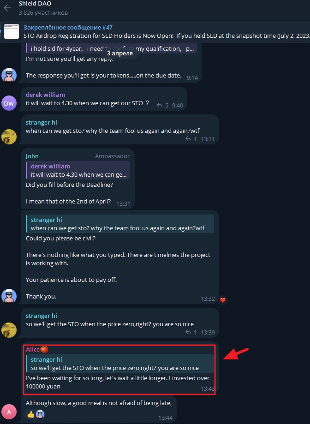Click the 3 апреля date badge
Image resolution: width=310 pixels, height=424 pixels.
[120, 53]
